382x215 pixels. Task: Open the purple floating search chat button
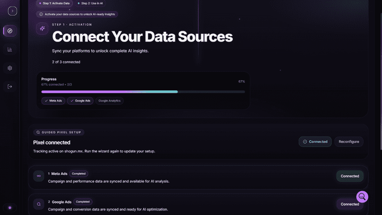click(362, 197)
